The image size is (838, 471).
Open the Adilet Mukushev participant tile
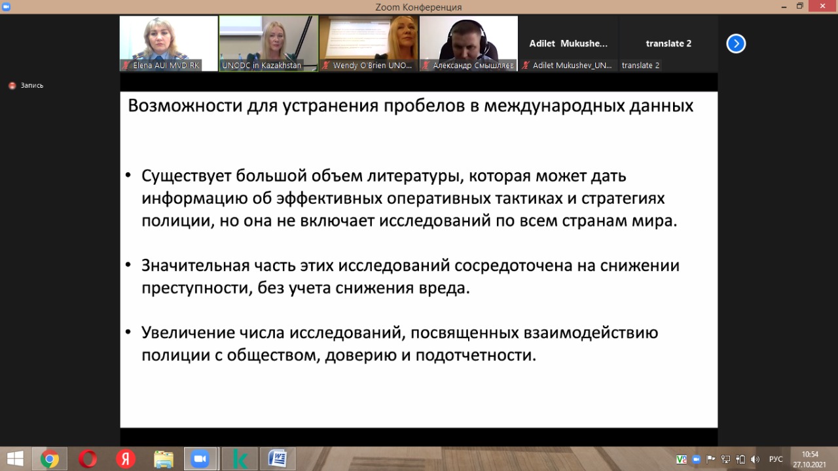point(568,44)
